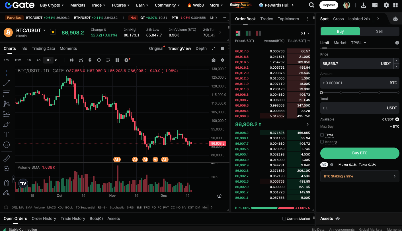
Task: Open the order lines settings icon
Action: click(x=108, y=60)
